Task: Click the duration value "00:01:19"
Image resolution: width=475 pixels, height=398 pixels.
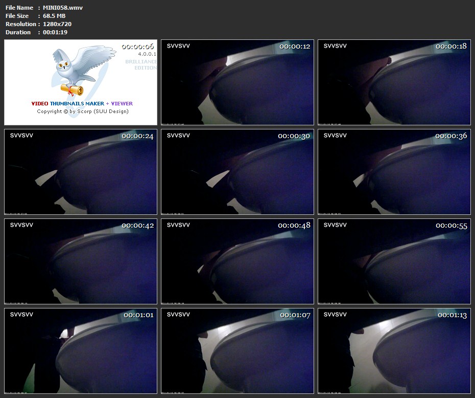Action: point(55,32)
